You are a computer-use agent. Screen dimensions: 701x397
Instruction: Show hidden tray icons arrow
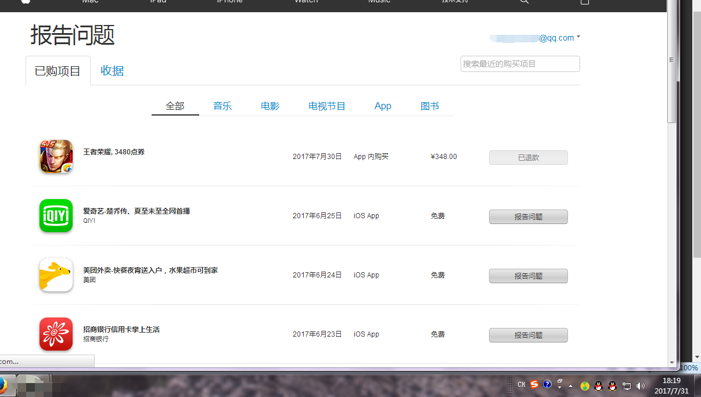(570, 386)
